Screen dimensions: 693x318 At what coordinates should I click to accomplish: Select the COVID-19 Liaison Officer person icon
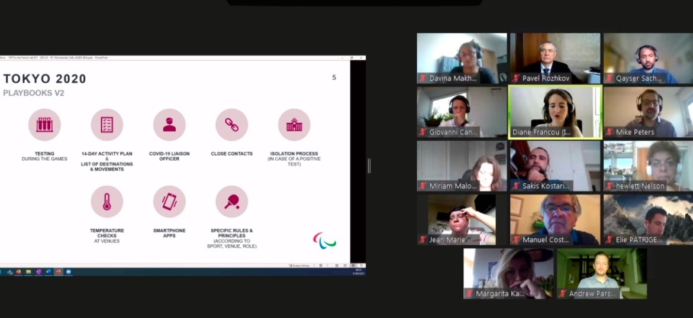click(x=169, y=125)
